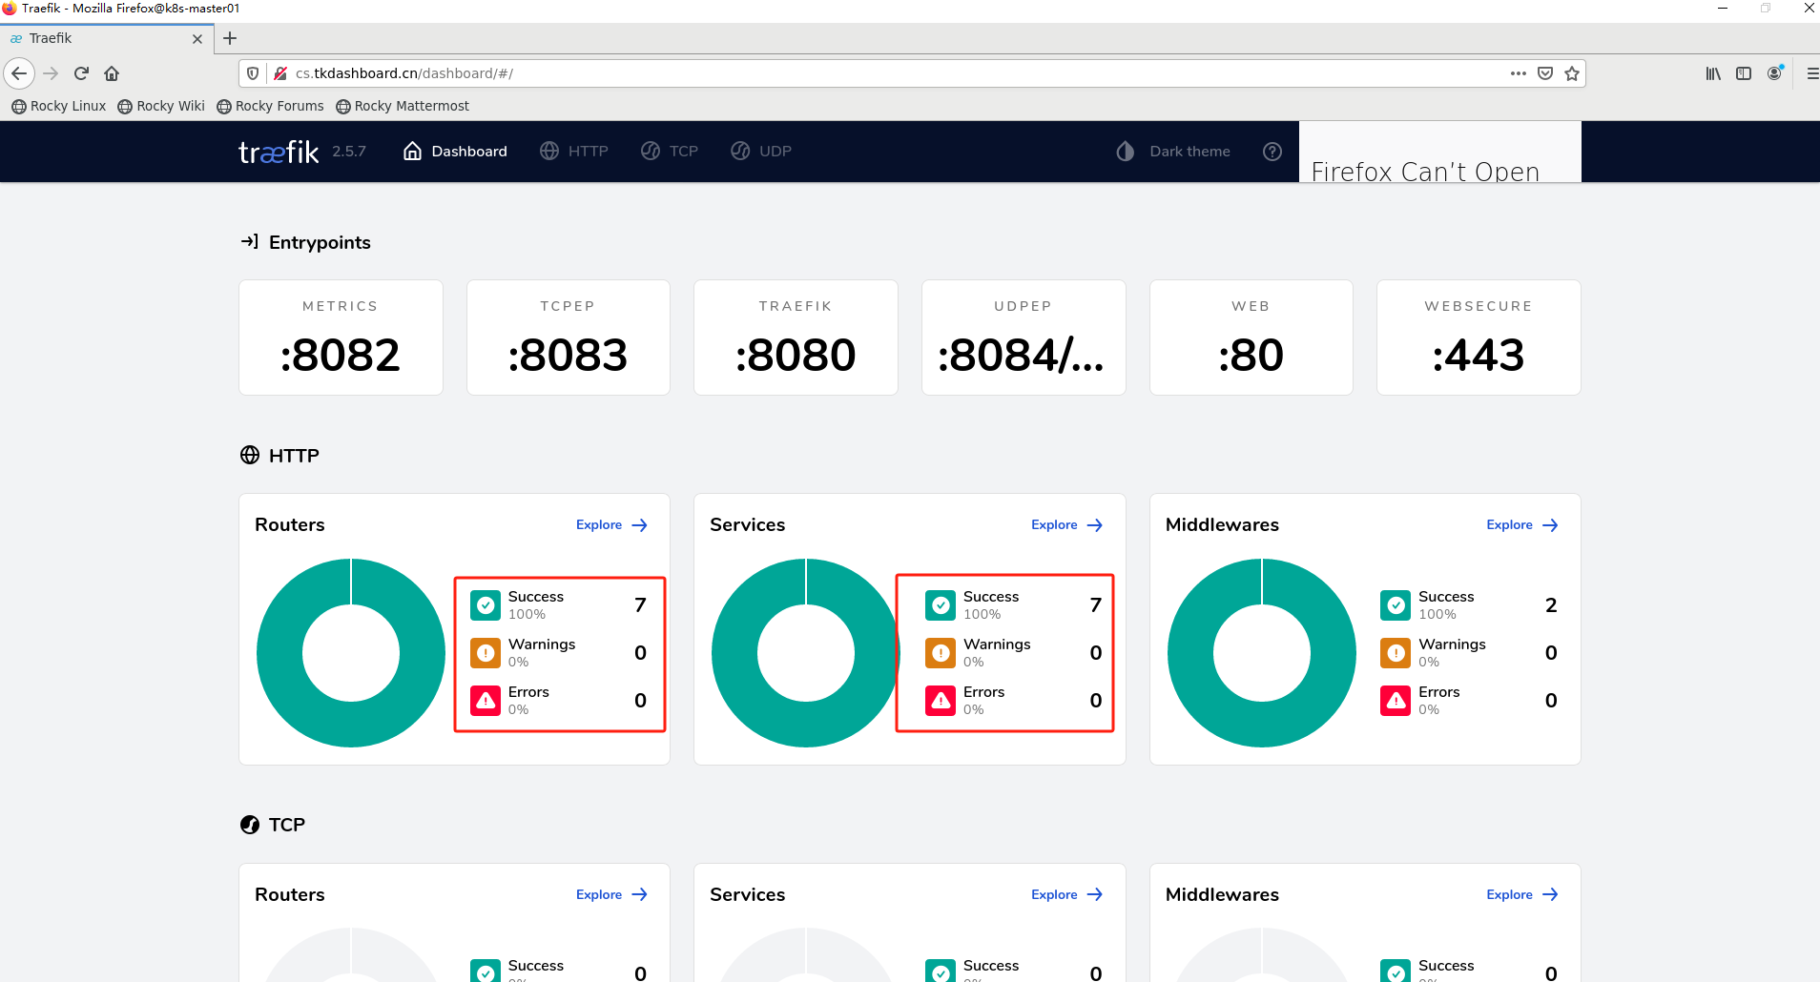Open page actions three-dots menu
Viewport: 1820px width, 982px height.
(1519, 73)
